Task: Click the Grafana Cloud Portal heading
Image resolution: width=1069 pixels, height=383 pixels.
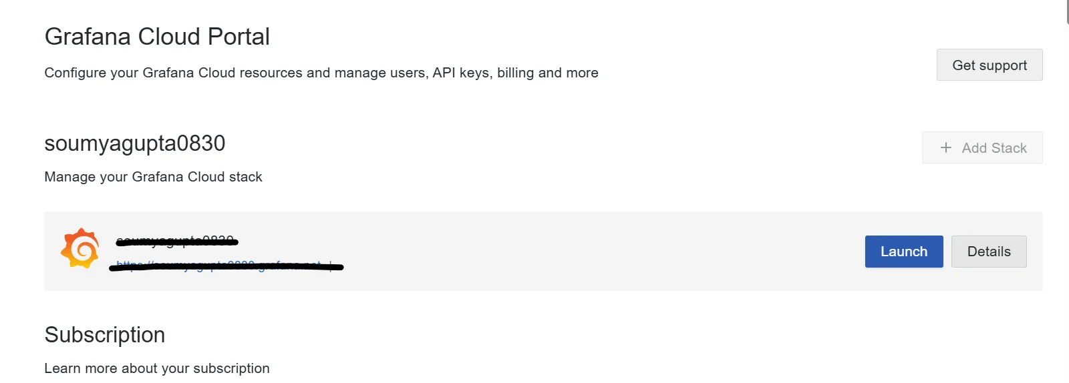Action: [x=157, y=37]
